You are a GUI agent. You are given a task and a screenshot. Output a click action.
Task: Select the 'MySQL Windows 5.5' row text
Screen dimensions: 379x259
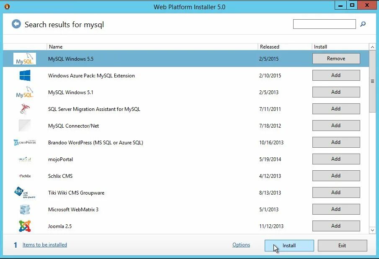point(71,59)
